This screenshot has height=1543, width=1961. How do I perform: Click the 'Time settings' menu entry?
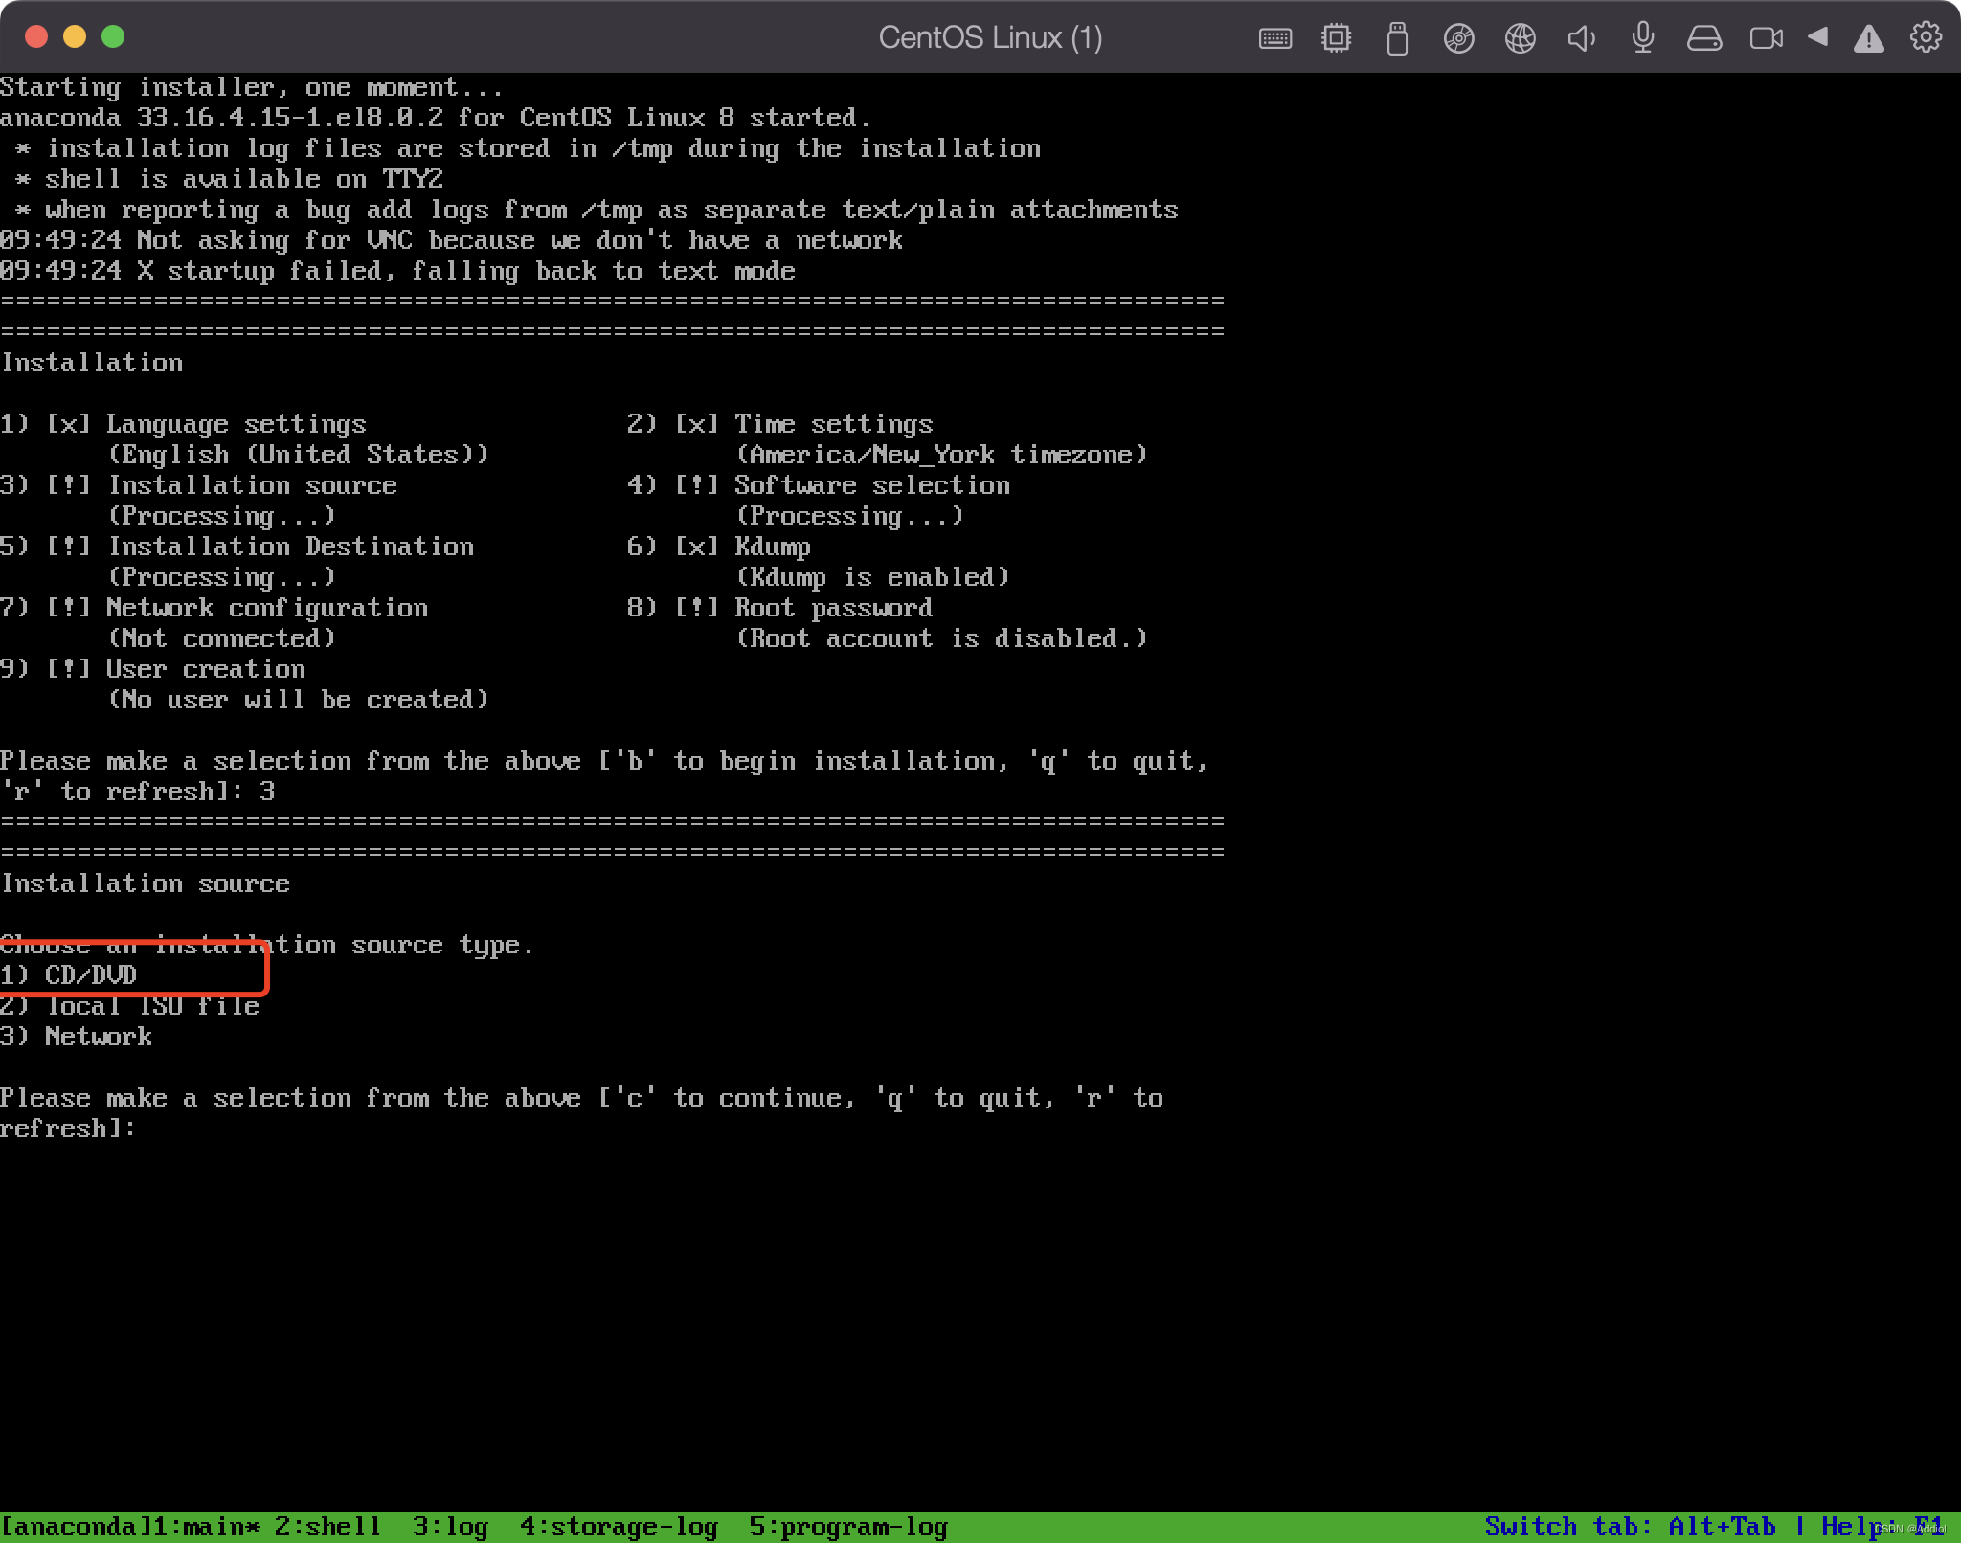[x=833, y=424]
